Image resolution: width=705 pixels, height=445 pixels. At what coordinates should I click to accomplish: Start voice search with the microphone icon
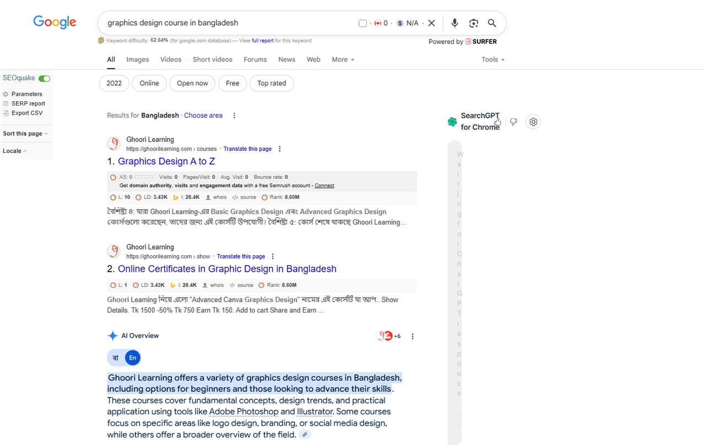(x=454, y=23)
